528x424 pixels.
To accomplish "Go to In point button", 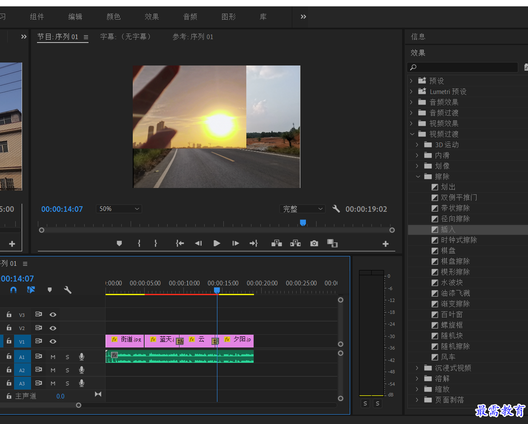I will click(180, 243).
